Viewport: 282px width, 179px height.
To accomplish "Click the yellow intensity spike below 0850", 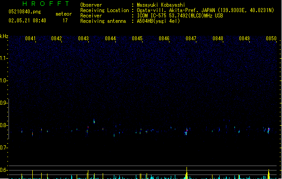I will [x=269, y=174].
